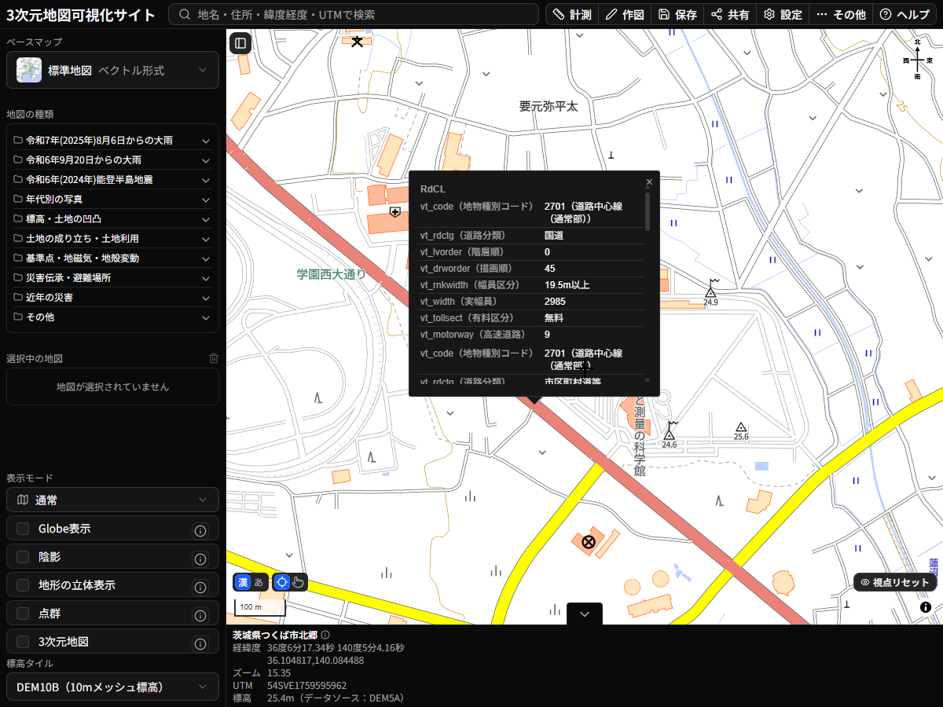Expand 標高・土地の凹凸 folder
The height and width of the screenshot is (707, 943).
tap(112, 219)
